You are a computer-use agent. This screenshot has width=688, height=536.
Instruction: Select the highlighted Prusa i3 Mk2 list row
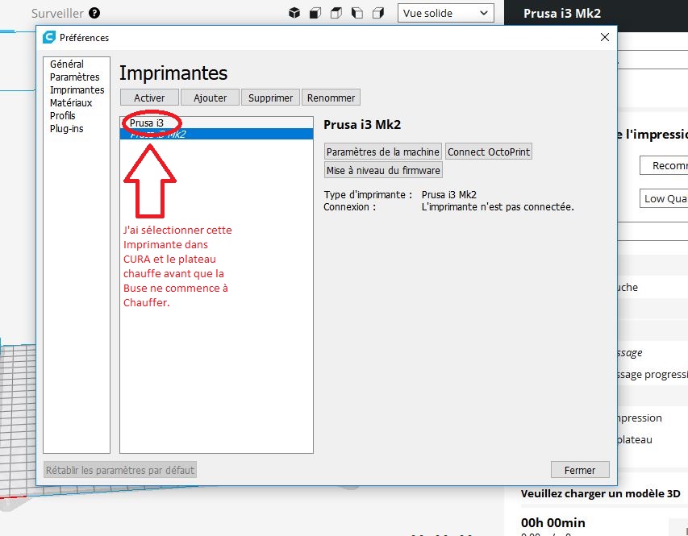(x=216, y=134)
